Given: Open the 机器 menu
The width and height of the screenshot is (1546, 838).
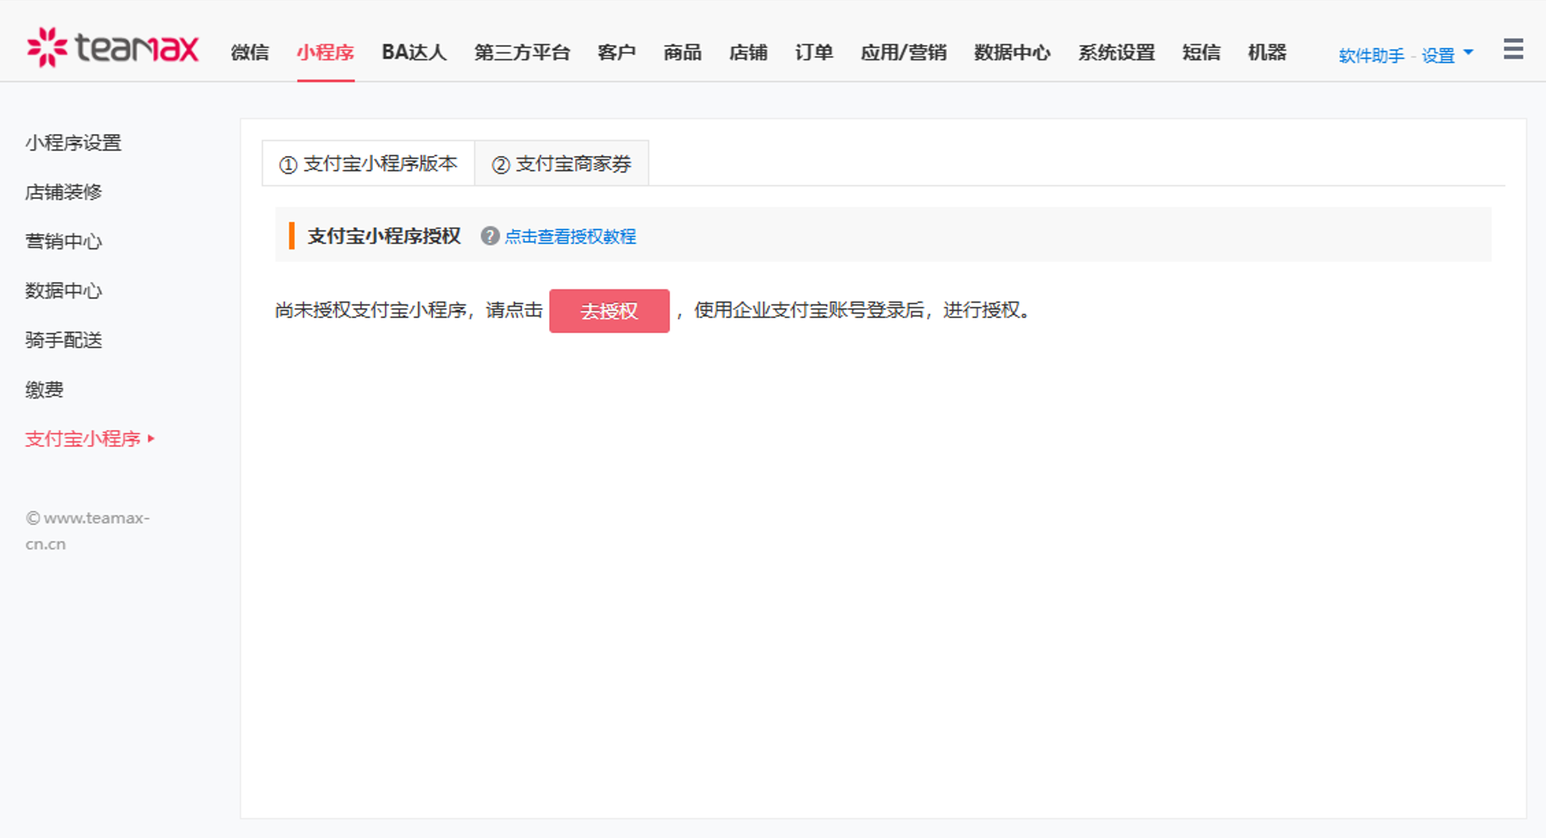Looking at the screenshot, I should [1267, 52].
